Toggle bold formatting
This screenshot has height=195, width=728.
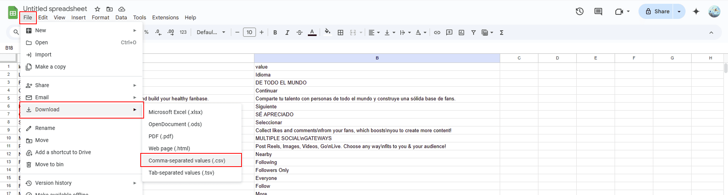275,33
